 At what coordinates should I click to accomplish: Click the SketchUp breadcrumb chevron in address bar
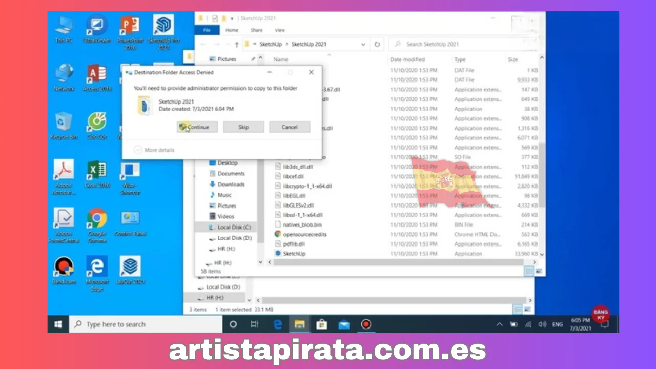(286, 44)
